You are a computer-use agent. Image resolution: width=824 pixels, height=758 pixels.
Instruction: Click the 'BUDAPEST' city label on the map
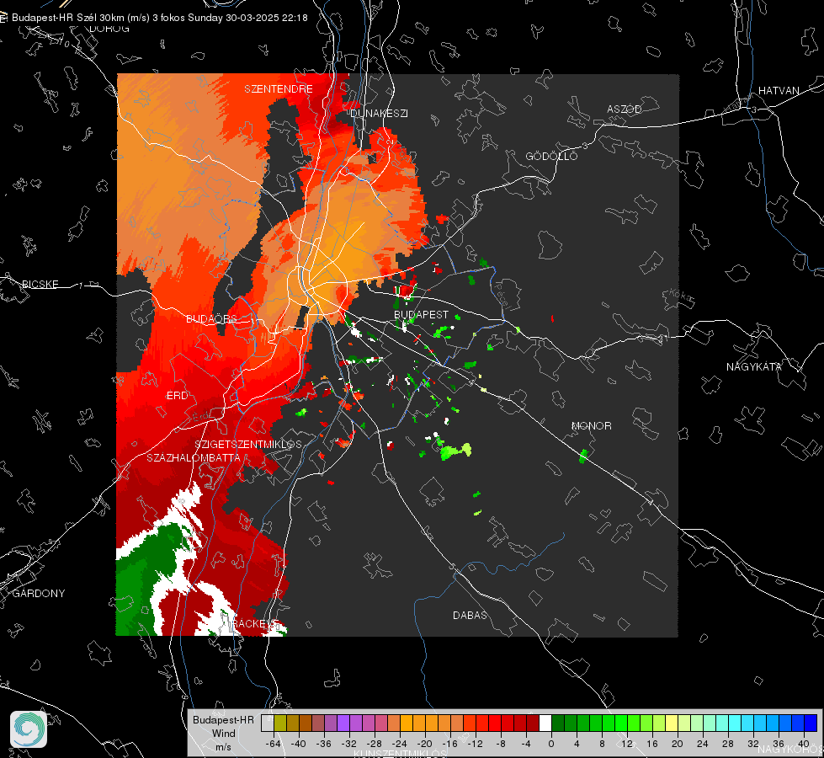422,314
